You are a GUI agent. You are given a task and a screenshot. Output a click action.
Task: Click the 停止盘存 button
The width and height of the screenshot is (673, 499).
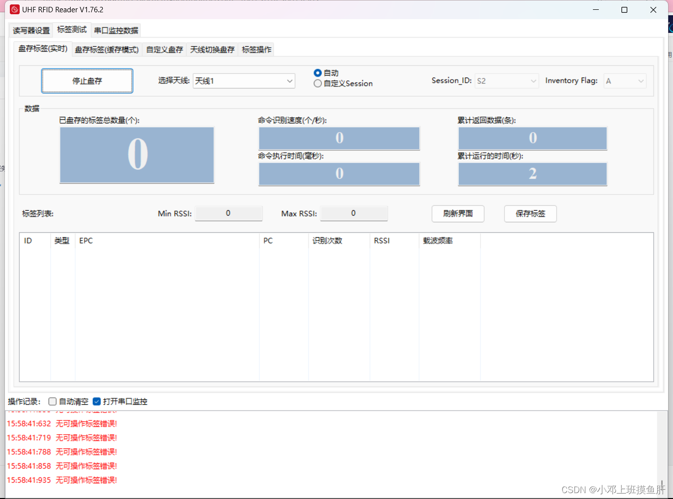(87, 81)
